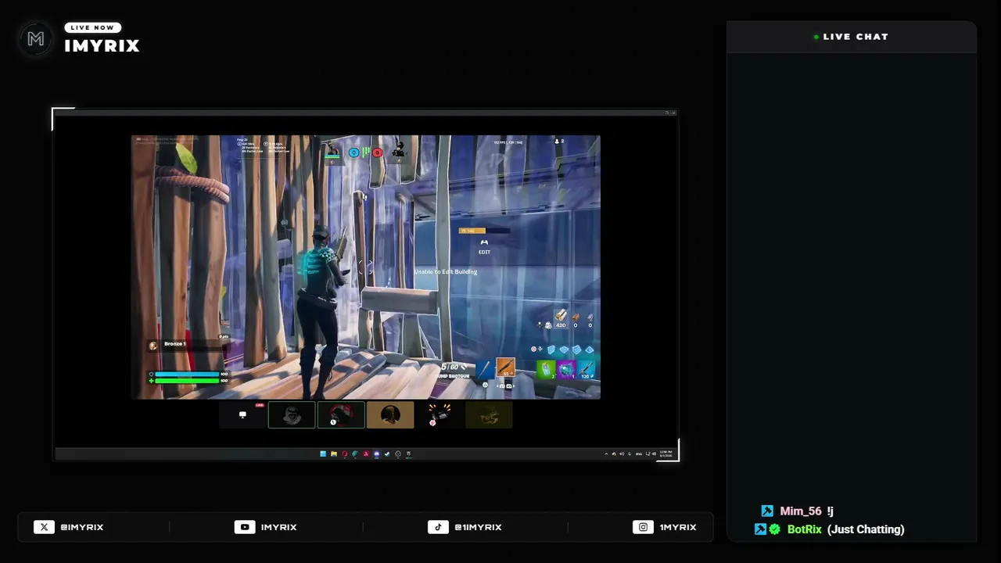Click the "!j" message from Mim_56
Screen dimensions: 1001x563
[x=830, y=511]
